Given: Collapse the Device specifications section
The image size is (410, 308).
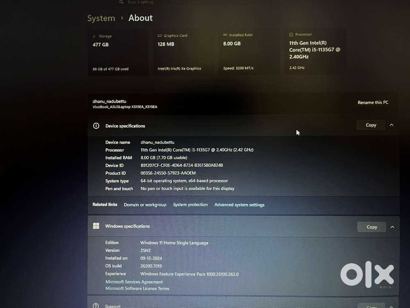Looking at the screenshot, I should coord(392,125).
